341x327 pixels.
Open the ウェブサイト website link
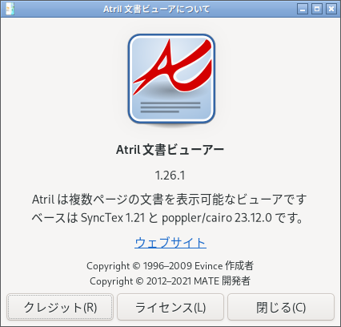(x=170, y=243)
